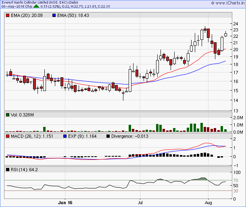Click the green 70 RSI level label
The height and width of the screenshot is (207, 246).
(236, 180)
